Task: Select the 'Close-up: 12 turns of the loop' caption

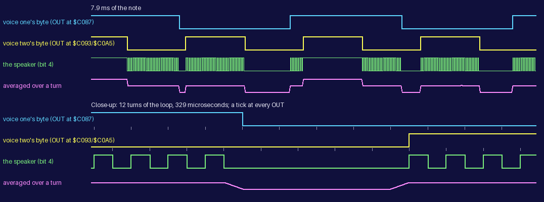Action: (188, 105)
